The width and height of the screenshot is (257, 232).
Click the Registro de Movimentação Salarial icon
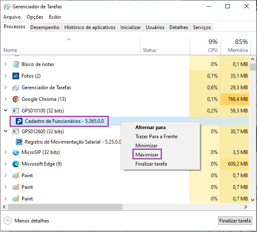pyautogui.click(x=19, y=142)
